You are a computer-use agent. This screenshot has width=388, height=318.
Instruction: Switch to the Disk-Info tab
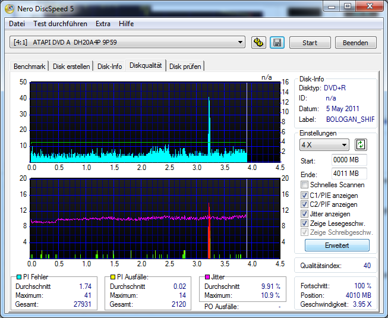109,67
